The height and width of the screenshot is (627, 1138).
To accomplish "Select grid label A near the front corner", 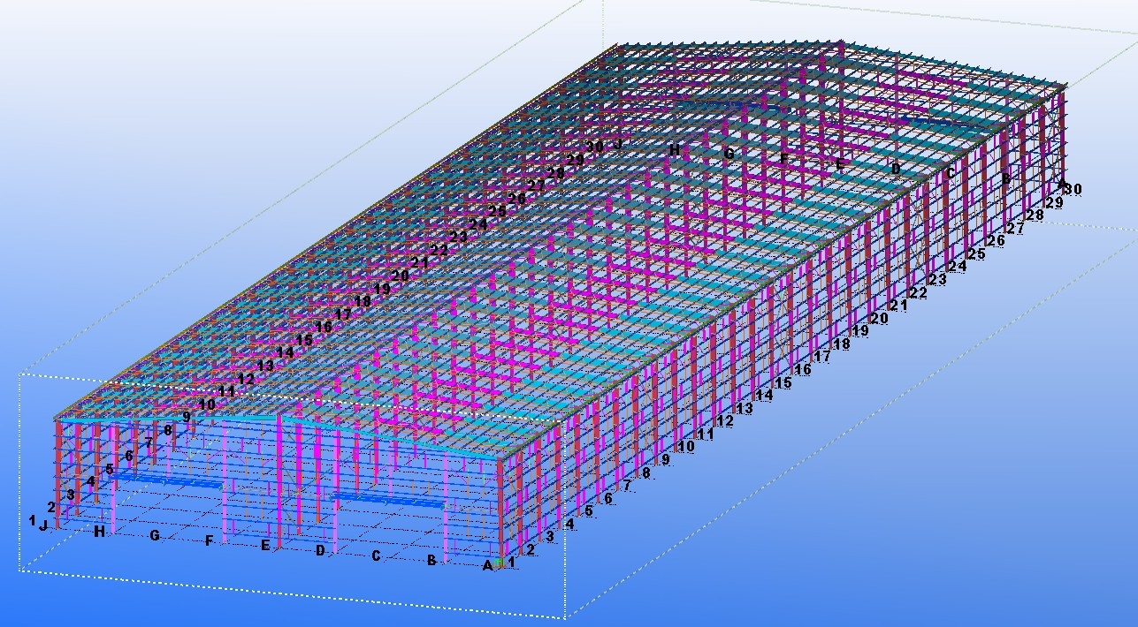I will [486, 565].
